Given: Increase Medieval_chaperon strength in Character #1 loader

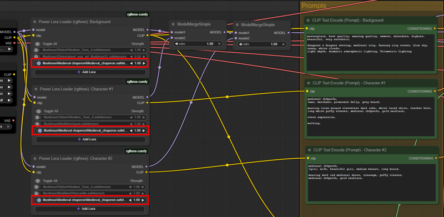Looking at the screenshot, I should point(144,130).
